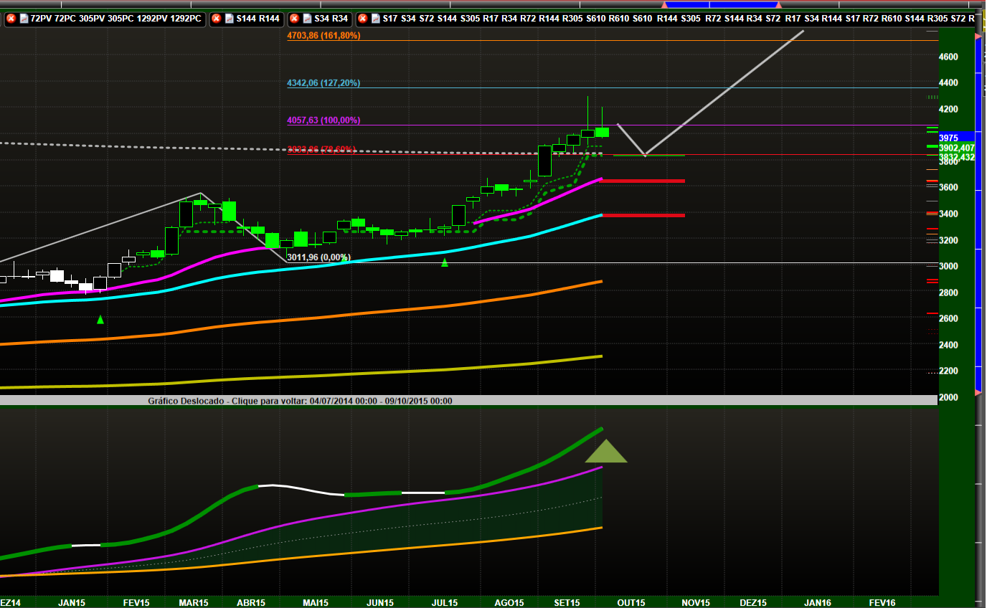The height and width of the screenshot is (608, 987).
Task: Close the S144 R144 tab
Action: [217, 18]
